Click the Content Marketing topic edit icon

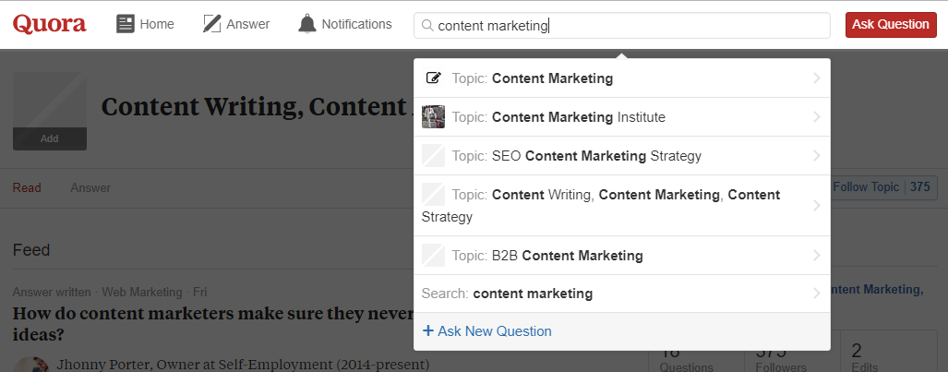tap(433, 78)
